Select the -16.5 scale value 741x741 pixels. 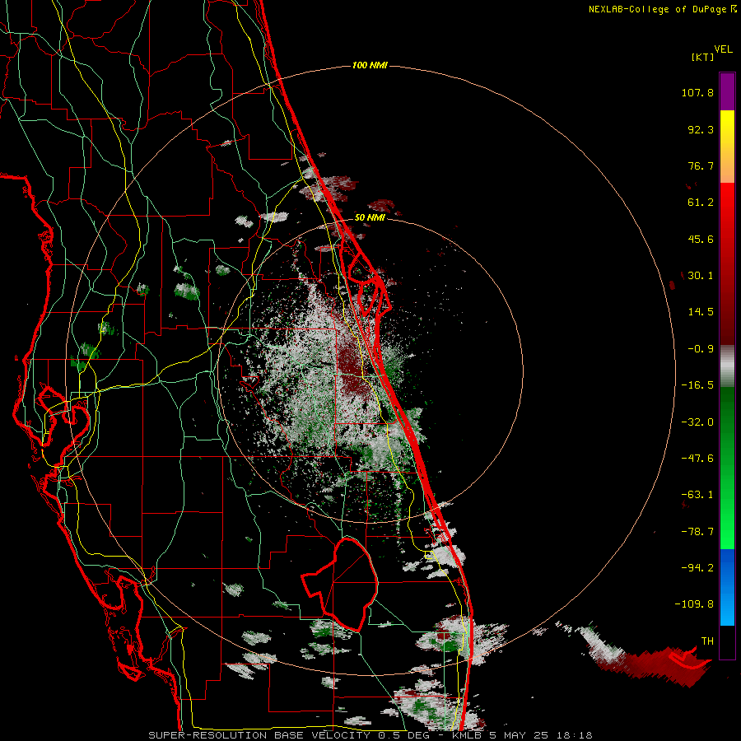pos(697,385)
